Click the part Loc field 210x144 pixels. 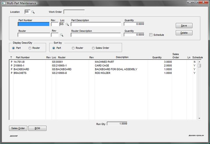[x=62, y=24]
